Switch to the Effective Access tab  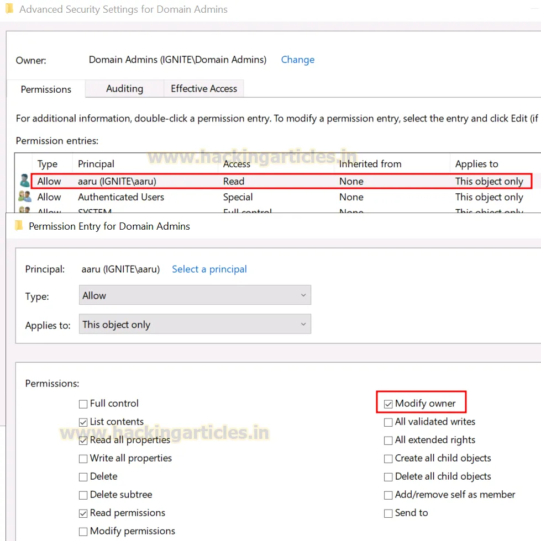(203, 88)
